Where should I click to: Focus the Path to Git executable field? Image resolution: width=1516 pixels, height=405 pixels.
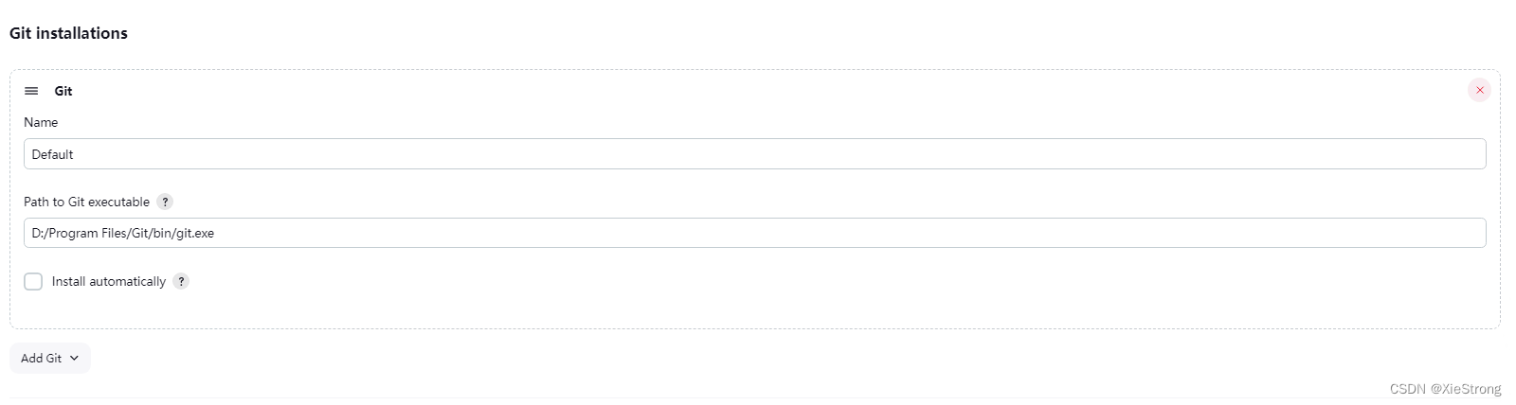point(754,233)
